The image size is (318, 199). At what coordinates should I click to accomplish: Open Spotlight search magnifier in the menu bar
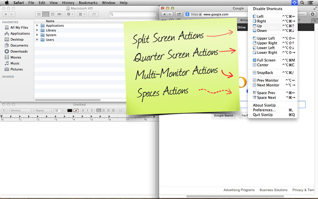pyautogui.click(x=302, y=3)
